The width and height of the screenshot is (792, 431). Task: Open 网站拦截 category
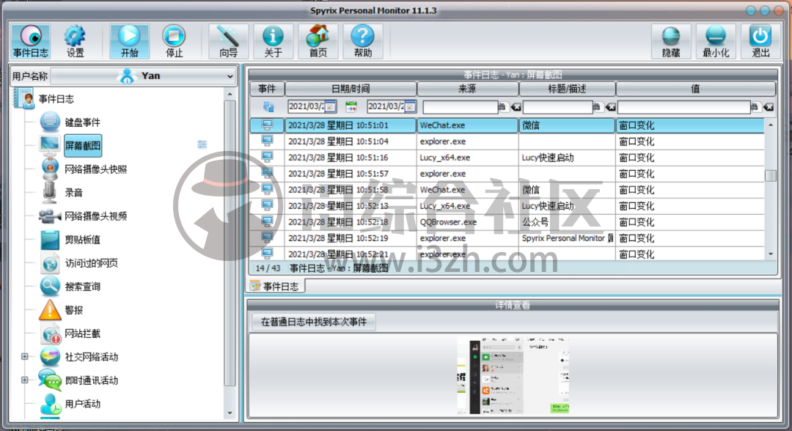(x=82, y=334)
